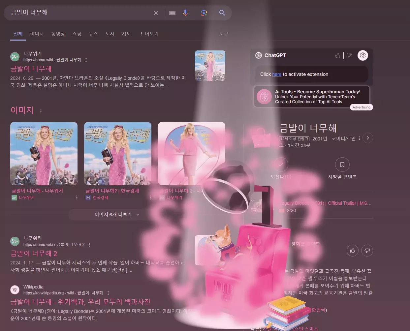Click the 한국경제 favicon on the second image
The image size is (410, 331).
click(x=87, y=197)
